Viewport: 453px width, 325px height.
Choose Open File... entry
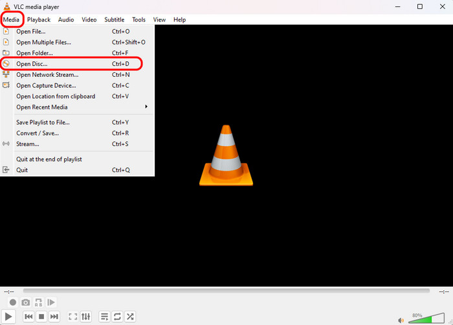pyautogui.click(x=77, y=32)
